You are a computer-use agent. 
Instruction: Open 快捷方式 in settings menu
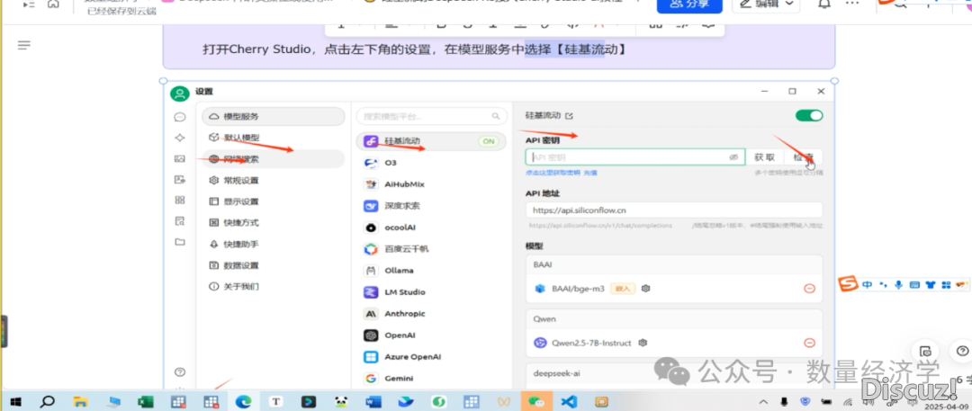274,222
